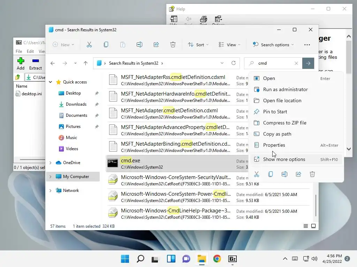Run search with the arrow button

point(308,63)
